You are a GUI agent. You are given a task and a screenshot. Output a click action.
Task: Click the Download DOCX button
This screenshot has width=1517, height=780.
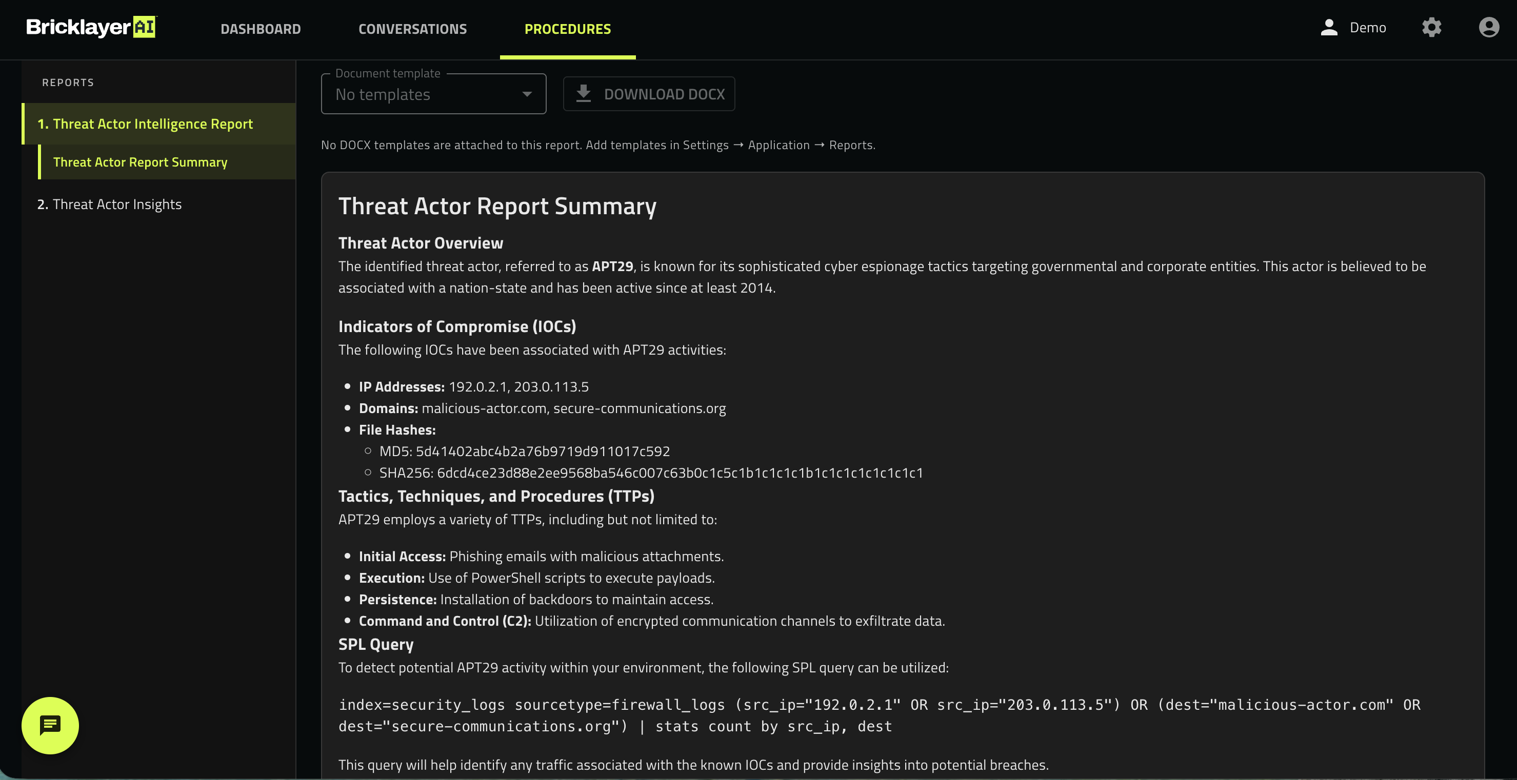[649, 94]
